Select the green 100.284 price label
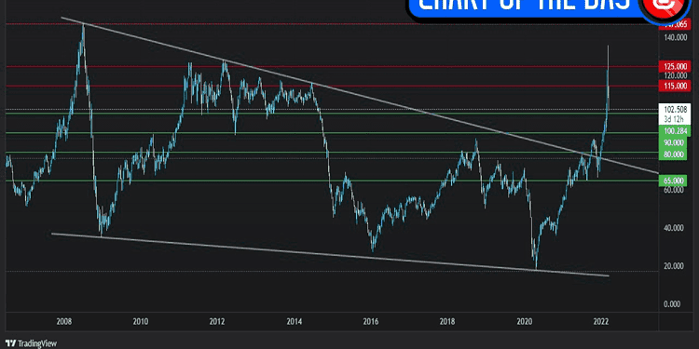This screenshot has height=349, width=699. (674, 131)
